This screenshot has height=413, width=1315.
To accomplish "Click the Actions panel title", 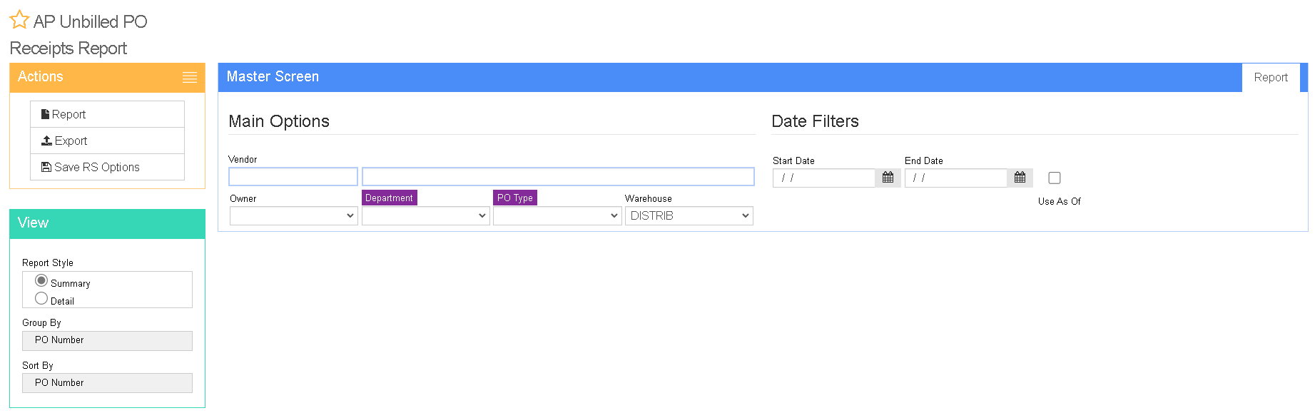I will pyautogui.click(x=41, y=76).
